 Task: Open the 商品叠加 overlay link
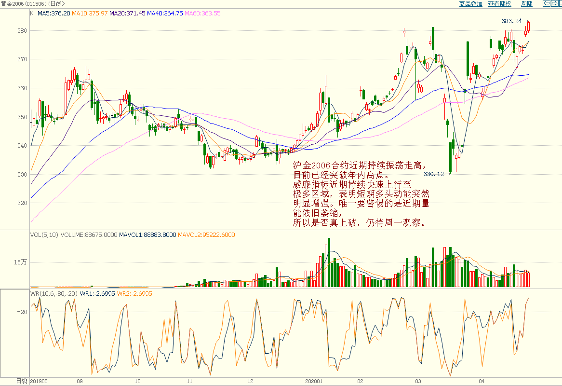(471, 4)
